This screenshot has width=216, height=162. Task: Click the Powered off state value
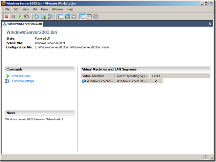coord(42,38)
